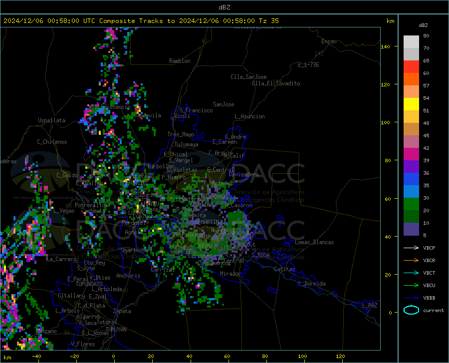Pick the yellow 51-54 dBZ swatch

coord(411,104)
